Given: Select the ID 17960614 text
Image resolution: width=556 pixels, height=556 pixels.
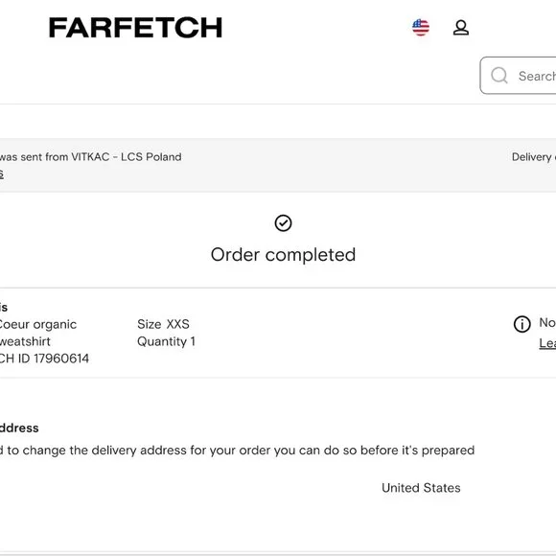Looking at the screenshot, I should point(53,359).
